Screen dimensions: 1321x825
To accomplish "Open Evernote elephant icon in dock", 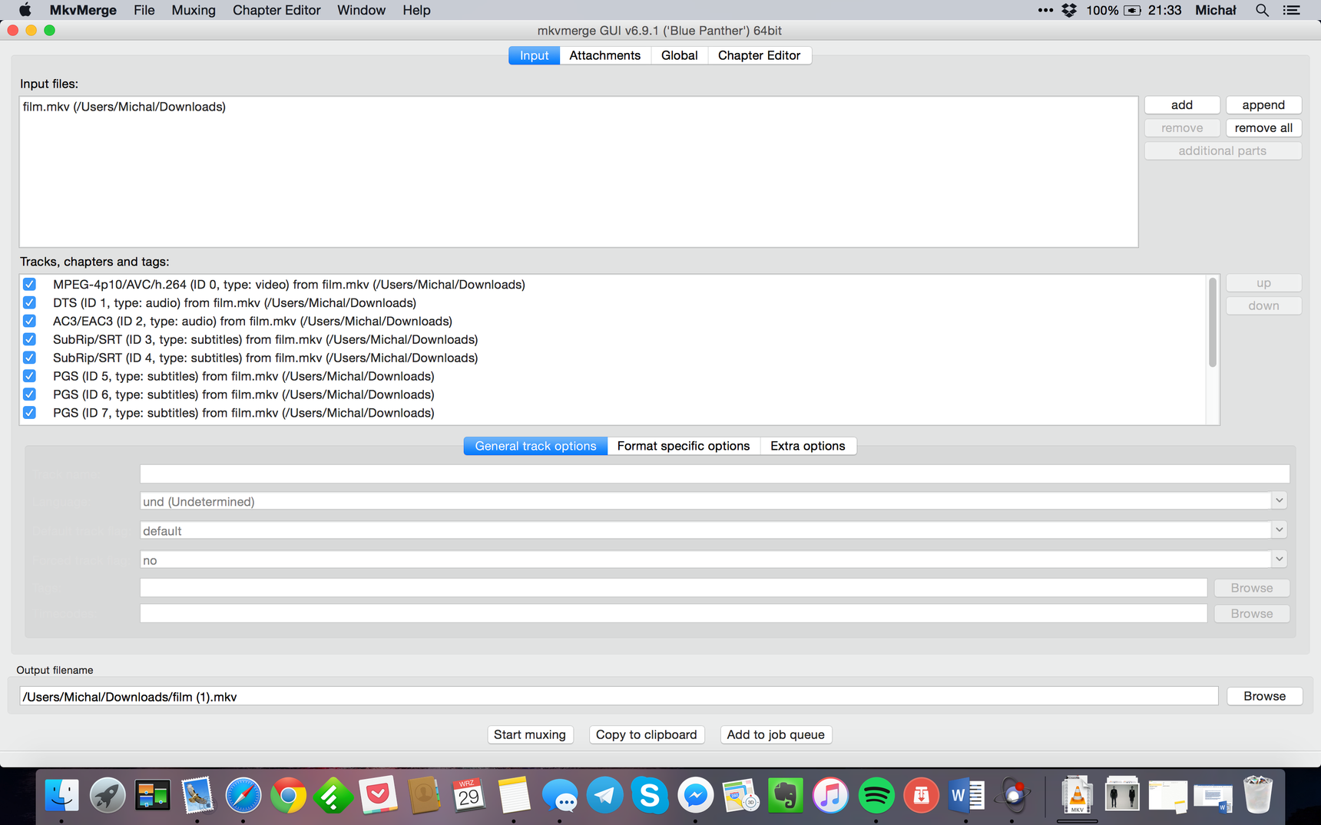I will pyautogui.click(x=785, y=796).
